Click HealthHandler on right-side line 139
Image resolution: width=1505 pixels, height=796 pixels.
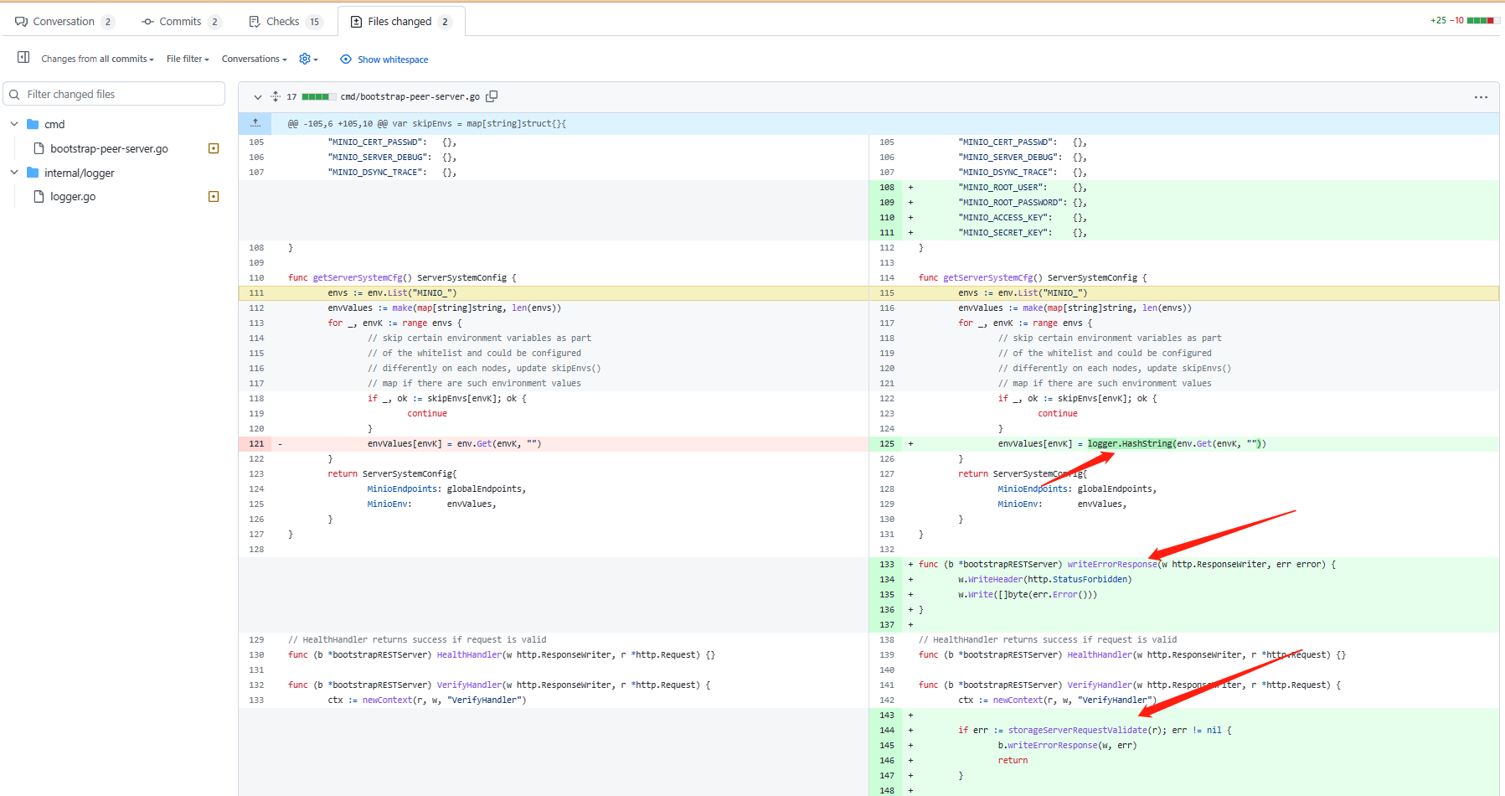coord(1099,654)
